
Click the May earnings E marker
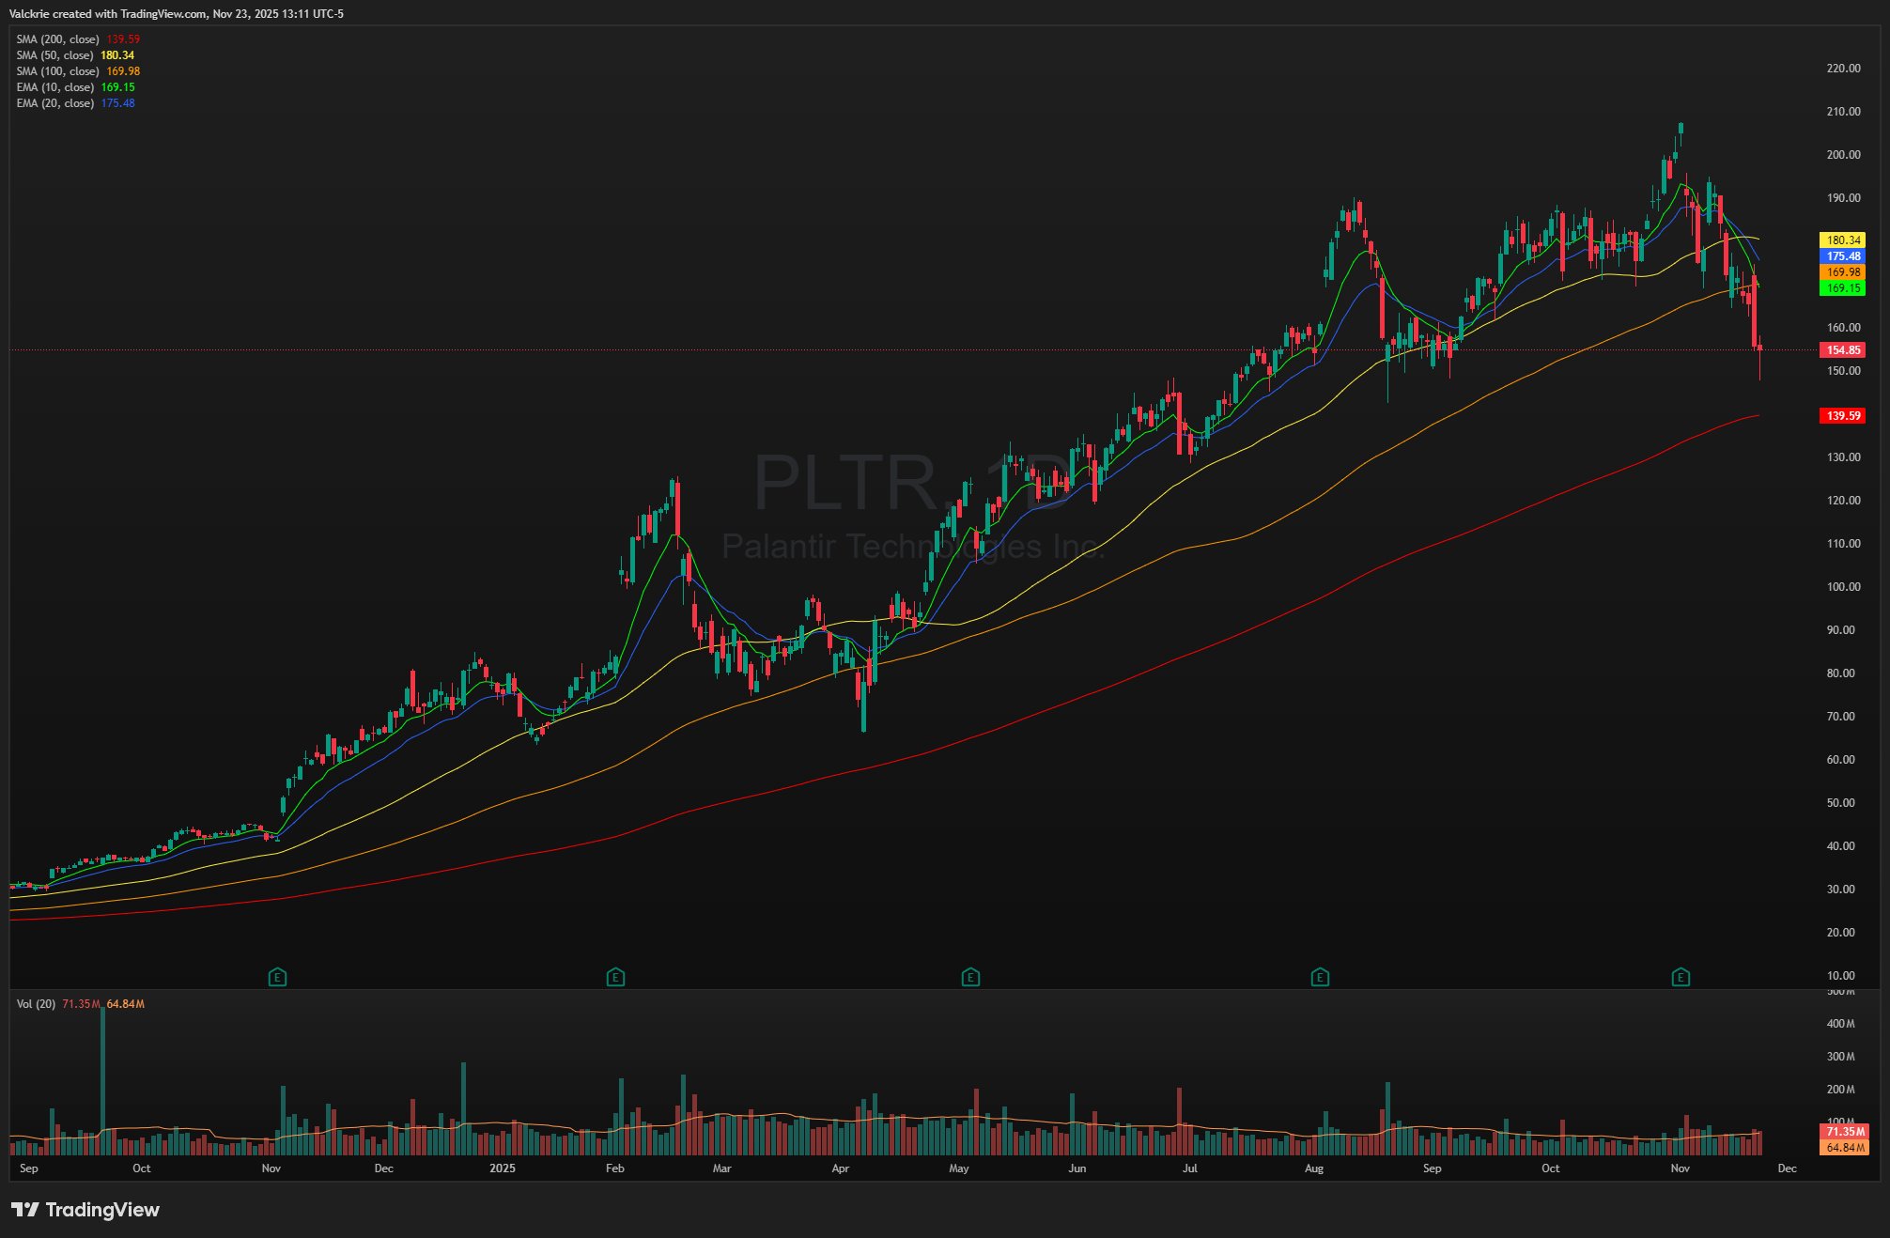pyautogui.click(x=970, y=978)
